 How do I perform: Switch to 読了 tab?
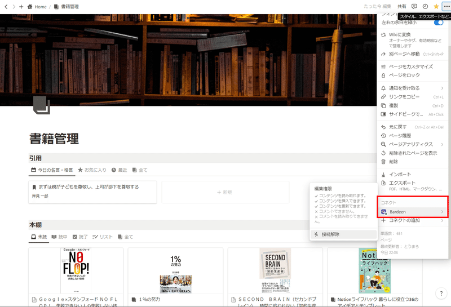click(80, 237)
